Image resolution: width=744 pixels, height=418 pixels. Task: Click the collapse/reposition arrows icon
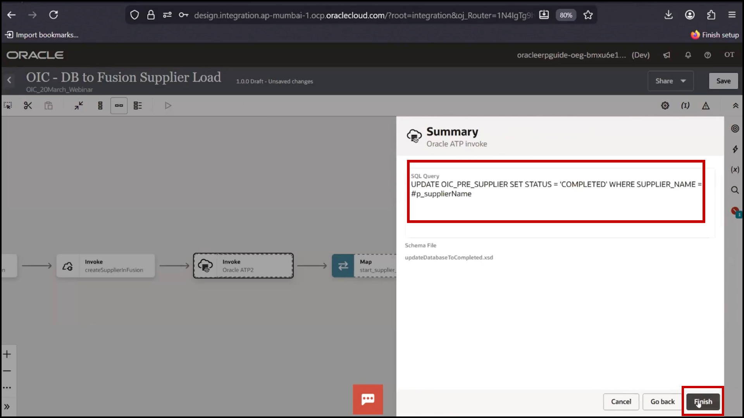(79, 106)
